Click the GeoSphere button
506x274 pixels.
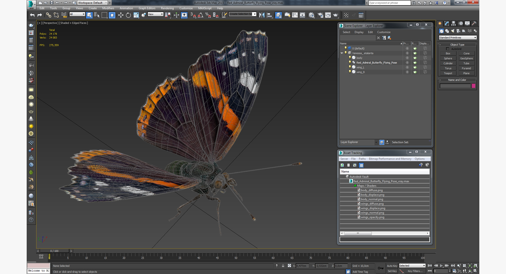[x=466, y=59]
